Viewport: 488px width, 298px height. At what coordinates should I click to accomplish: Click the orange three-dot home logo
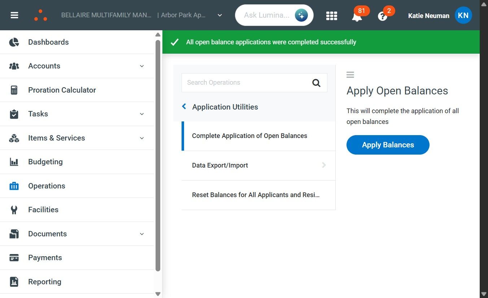click(40, 15)
